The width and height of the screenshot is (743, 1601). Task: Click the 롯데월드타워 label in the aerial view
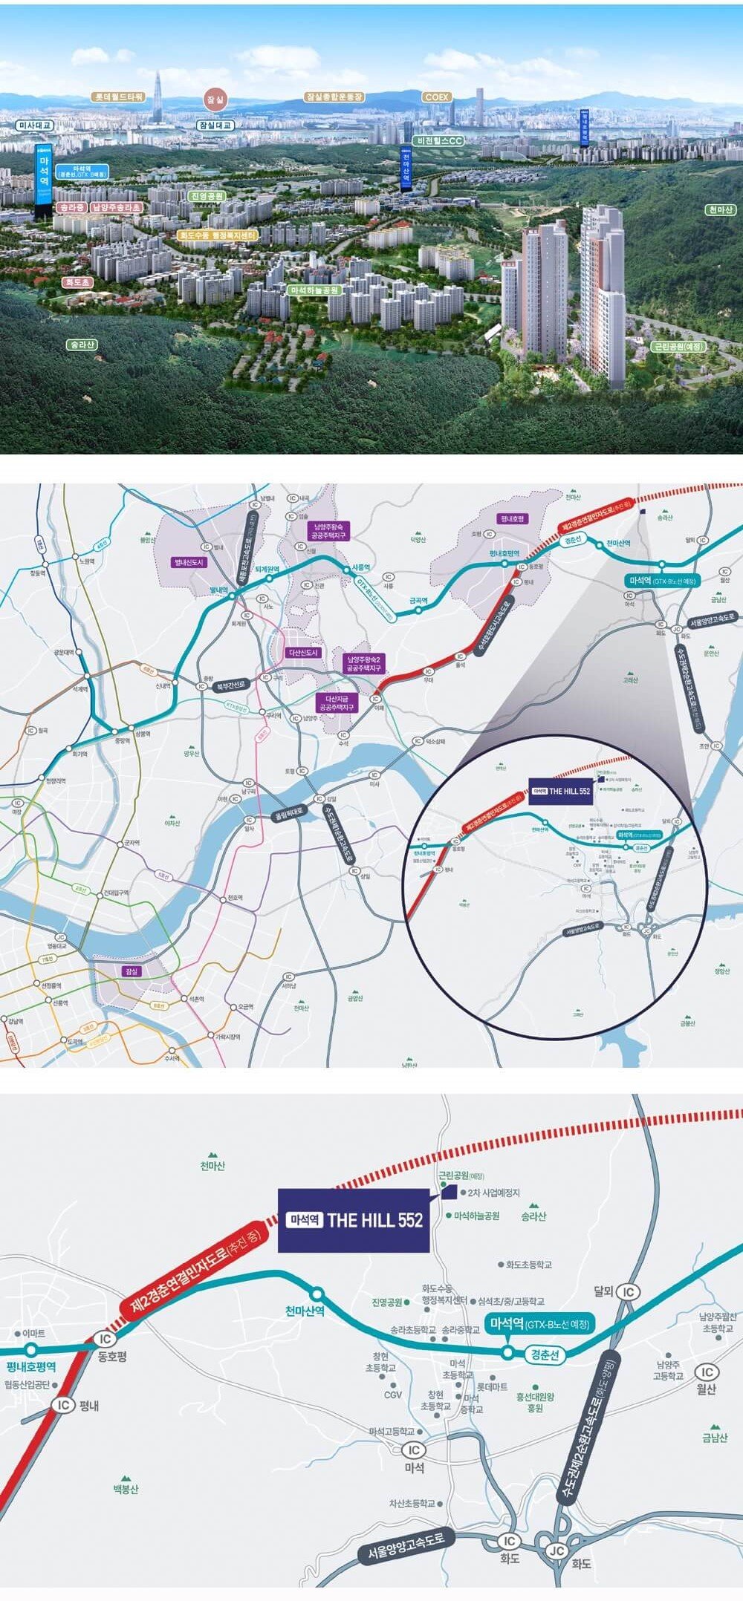tap(122, 97)
